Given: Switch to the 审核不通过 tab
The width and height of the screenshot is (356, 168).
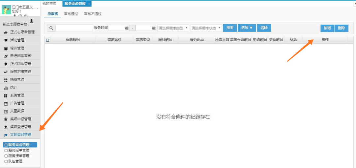Looking at the screenshot, I should [93, 14].
